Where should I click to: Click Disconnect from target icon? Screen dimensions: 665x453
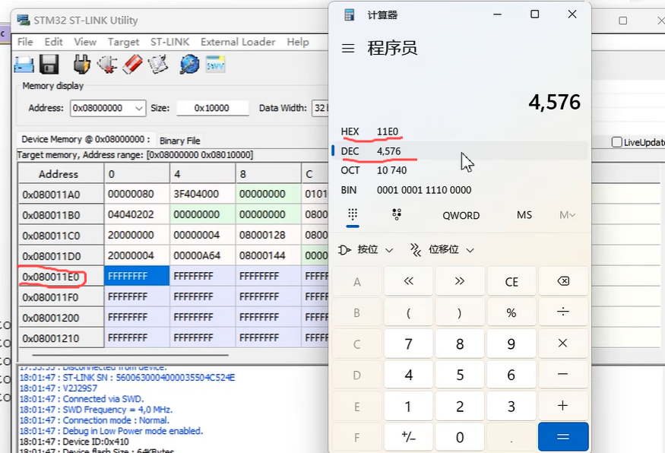tap(107, 65)
